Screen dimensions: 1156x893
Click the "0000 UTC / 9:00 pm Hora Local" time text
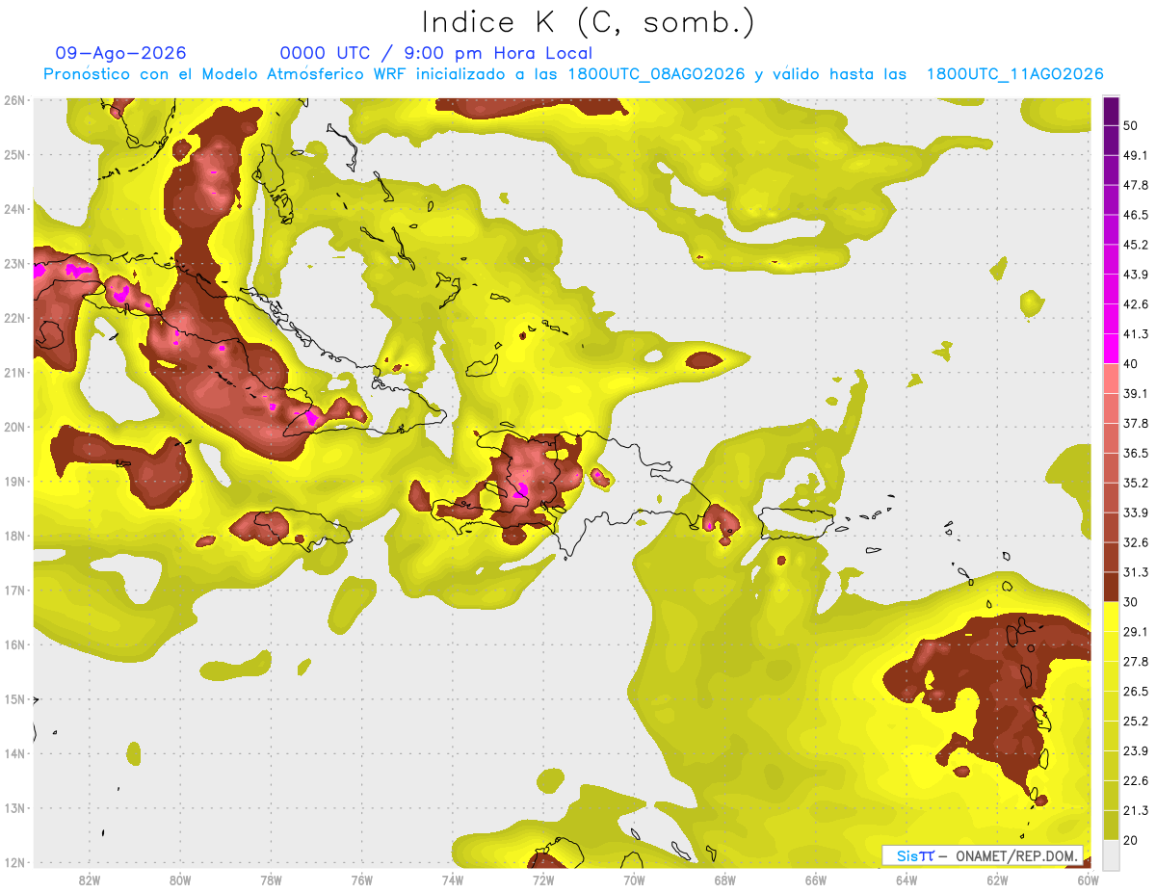coord(436,53)
